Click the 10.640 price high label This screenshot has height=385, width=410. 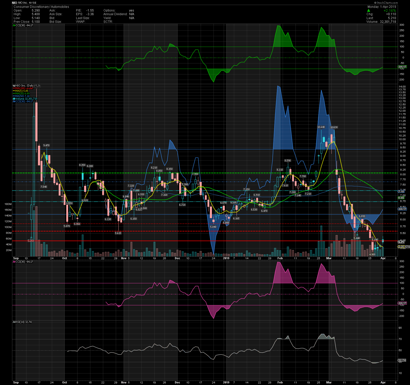(x=321, y=127)
